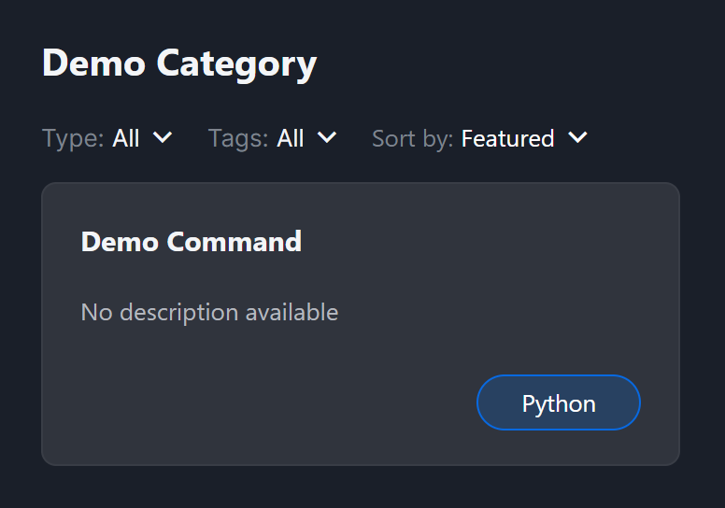Click the Demo Command card
This screenshot has width=725, height=508.
click(360, 355)
